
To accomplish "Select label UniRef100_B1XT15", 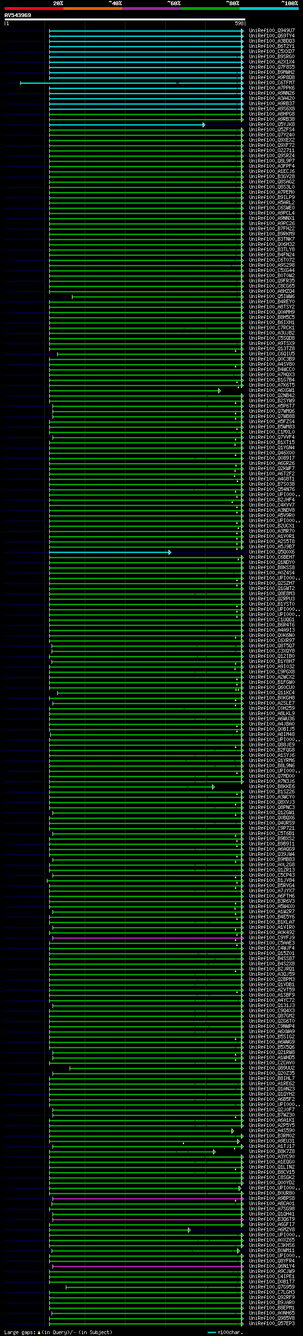I will [x=271, y=442].
